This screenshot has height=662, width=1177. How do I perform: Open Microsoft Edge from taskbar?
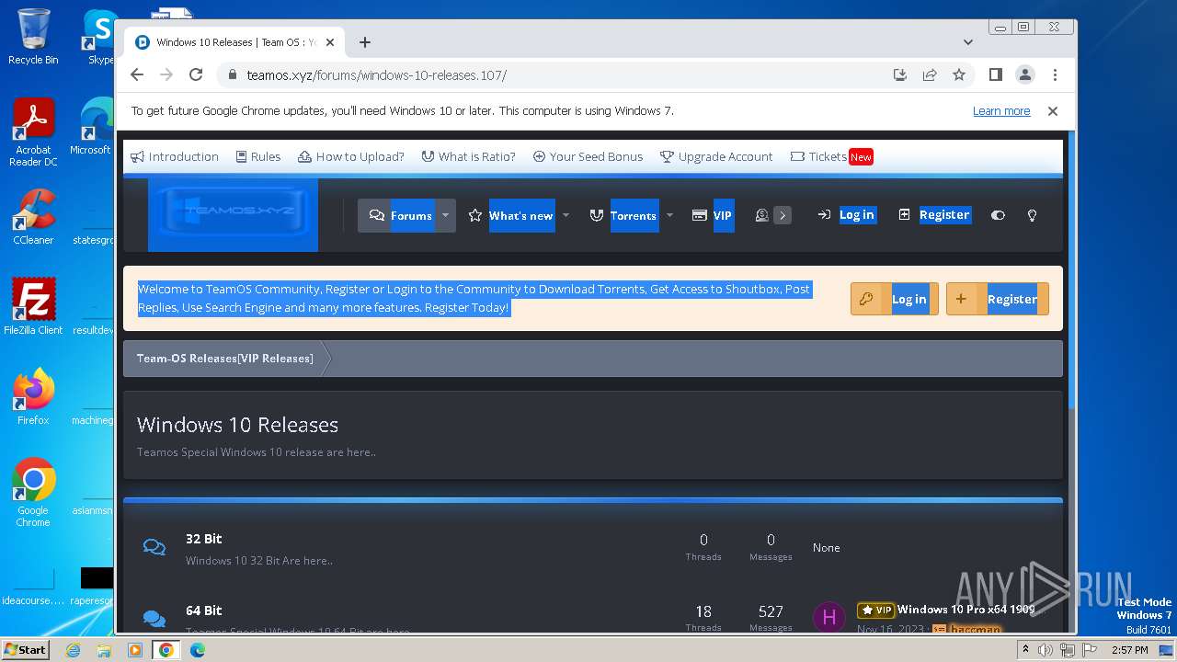197,650
